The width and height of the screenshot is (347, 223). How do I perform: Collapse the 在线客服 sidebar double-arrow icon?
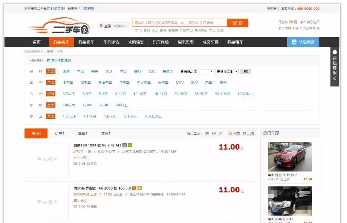tap(334, 78)
